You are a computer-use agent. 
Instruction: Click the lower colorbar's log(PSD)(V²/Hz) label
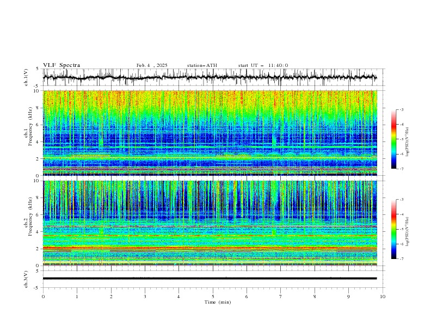pyautogui.click(x=407, y=232)
